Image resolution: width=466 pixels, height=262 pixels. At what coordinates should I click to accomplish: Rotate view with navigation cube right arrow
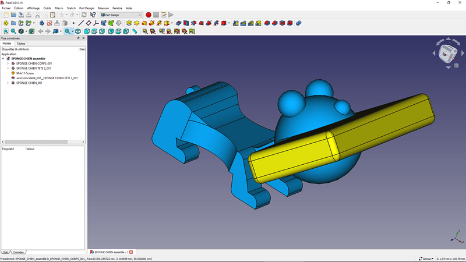tap(463, 53)
